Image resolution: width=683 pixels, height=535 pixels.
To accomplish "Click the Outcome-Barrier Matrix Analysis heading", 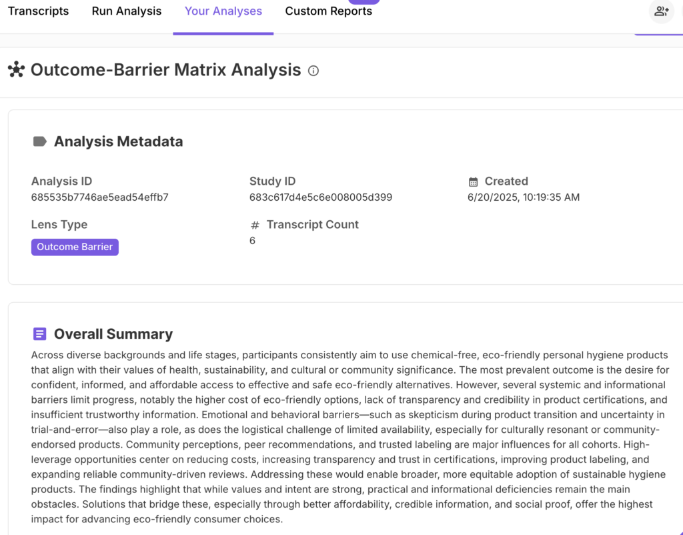I will 165,70.
